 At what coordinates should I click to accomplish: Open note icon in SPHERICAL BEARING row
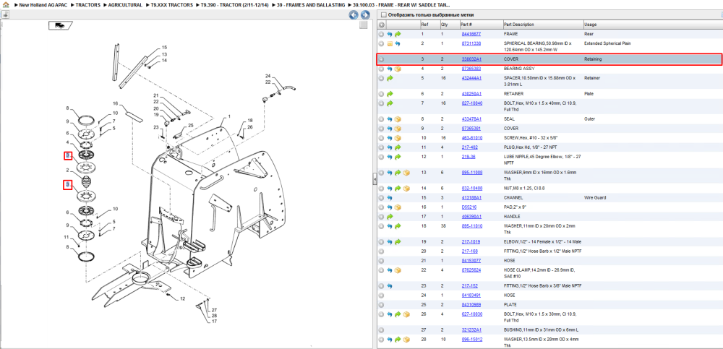[x=390, y=44]
